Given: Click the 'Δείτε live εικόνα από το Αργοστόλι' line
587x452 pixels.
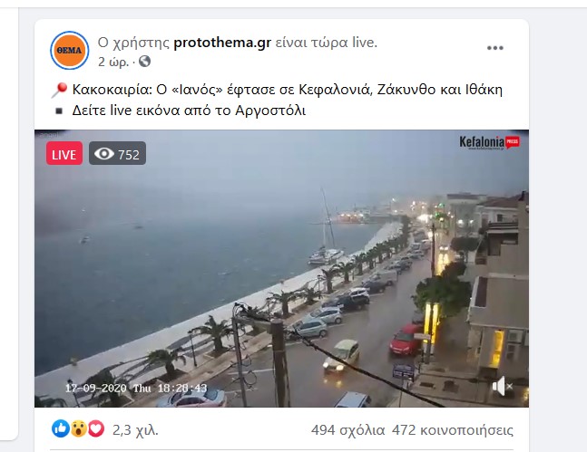Looking at the screenshot, I should click(189, 111).
